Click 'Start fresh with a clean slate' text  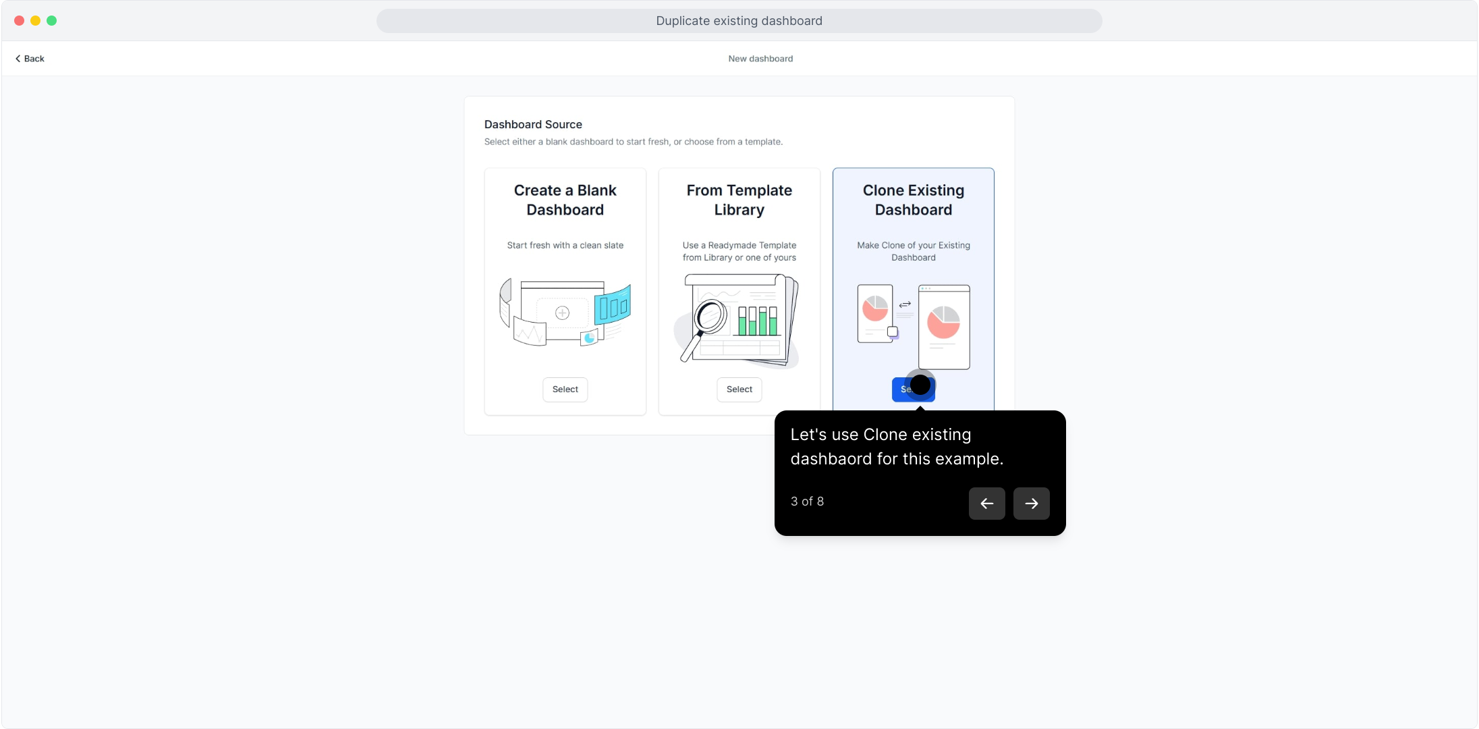point(565,245)
